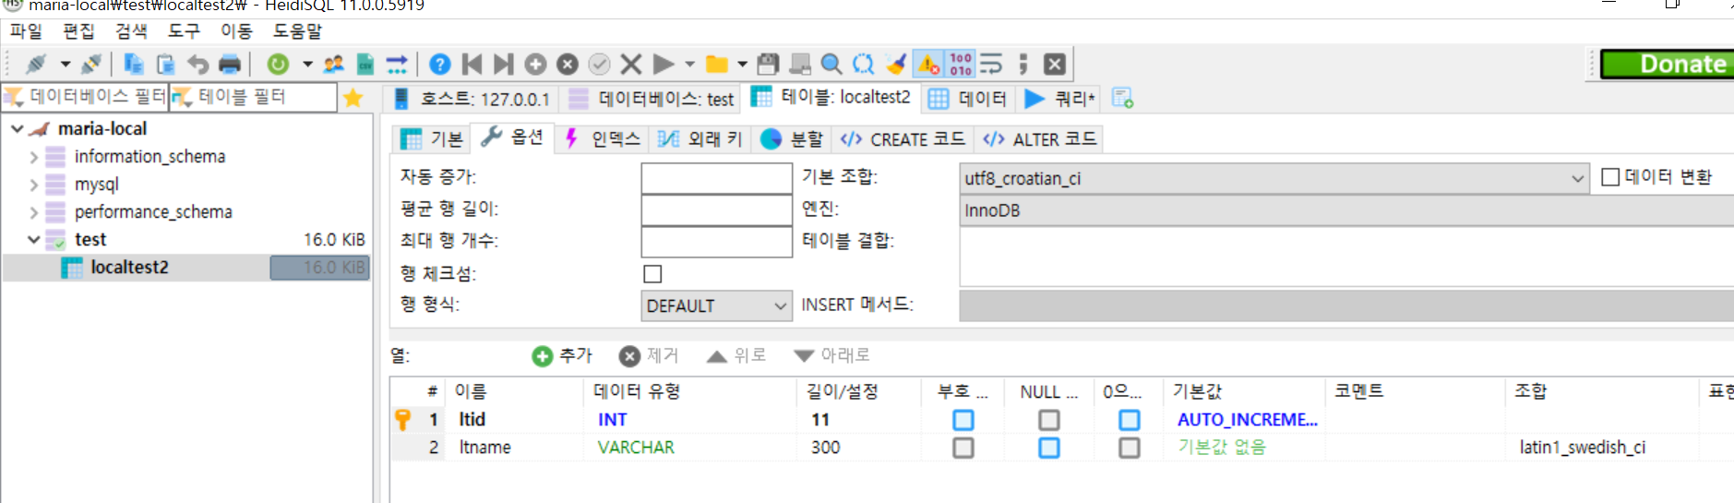Click the Print icon
This screenshot has height=503, width=1734.
(x=230, y=65)
